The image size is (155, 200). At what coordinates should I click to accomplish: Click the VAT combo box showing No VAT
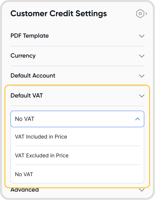pyautogui.click(x=72, y=119)
